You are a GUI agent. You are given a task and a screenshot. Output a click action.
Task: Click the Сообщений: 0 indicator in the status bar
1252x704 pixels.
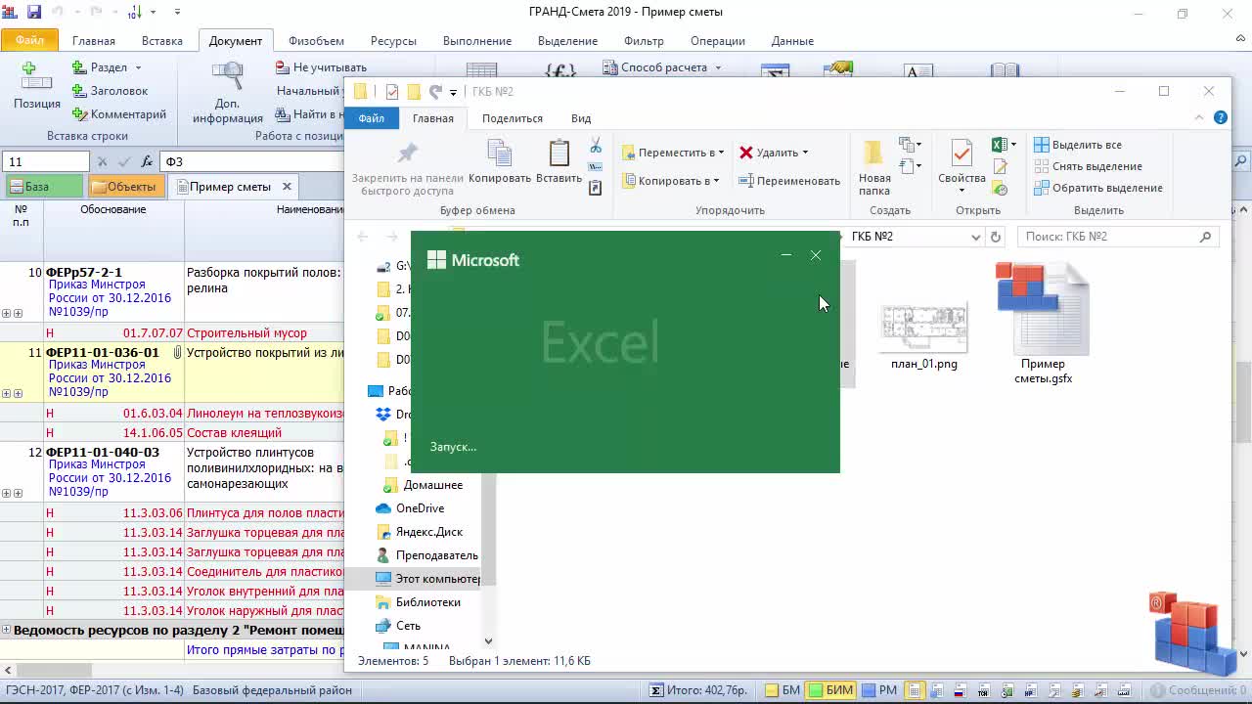pyautogui.click(x=1200, y=690)
